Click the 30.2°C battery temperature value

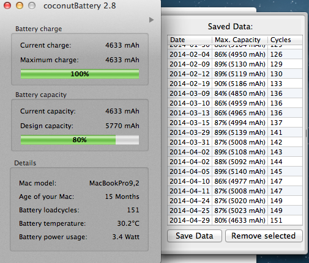128,223
